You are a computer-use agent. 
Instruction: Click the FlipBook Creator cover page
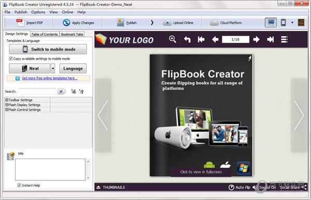coord(201,115)
